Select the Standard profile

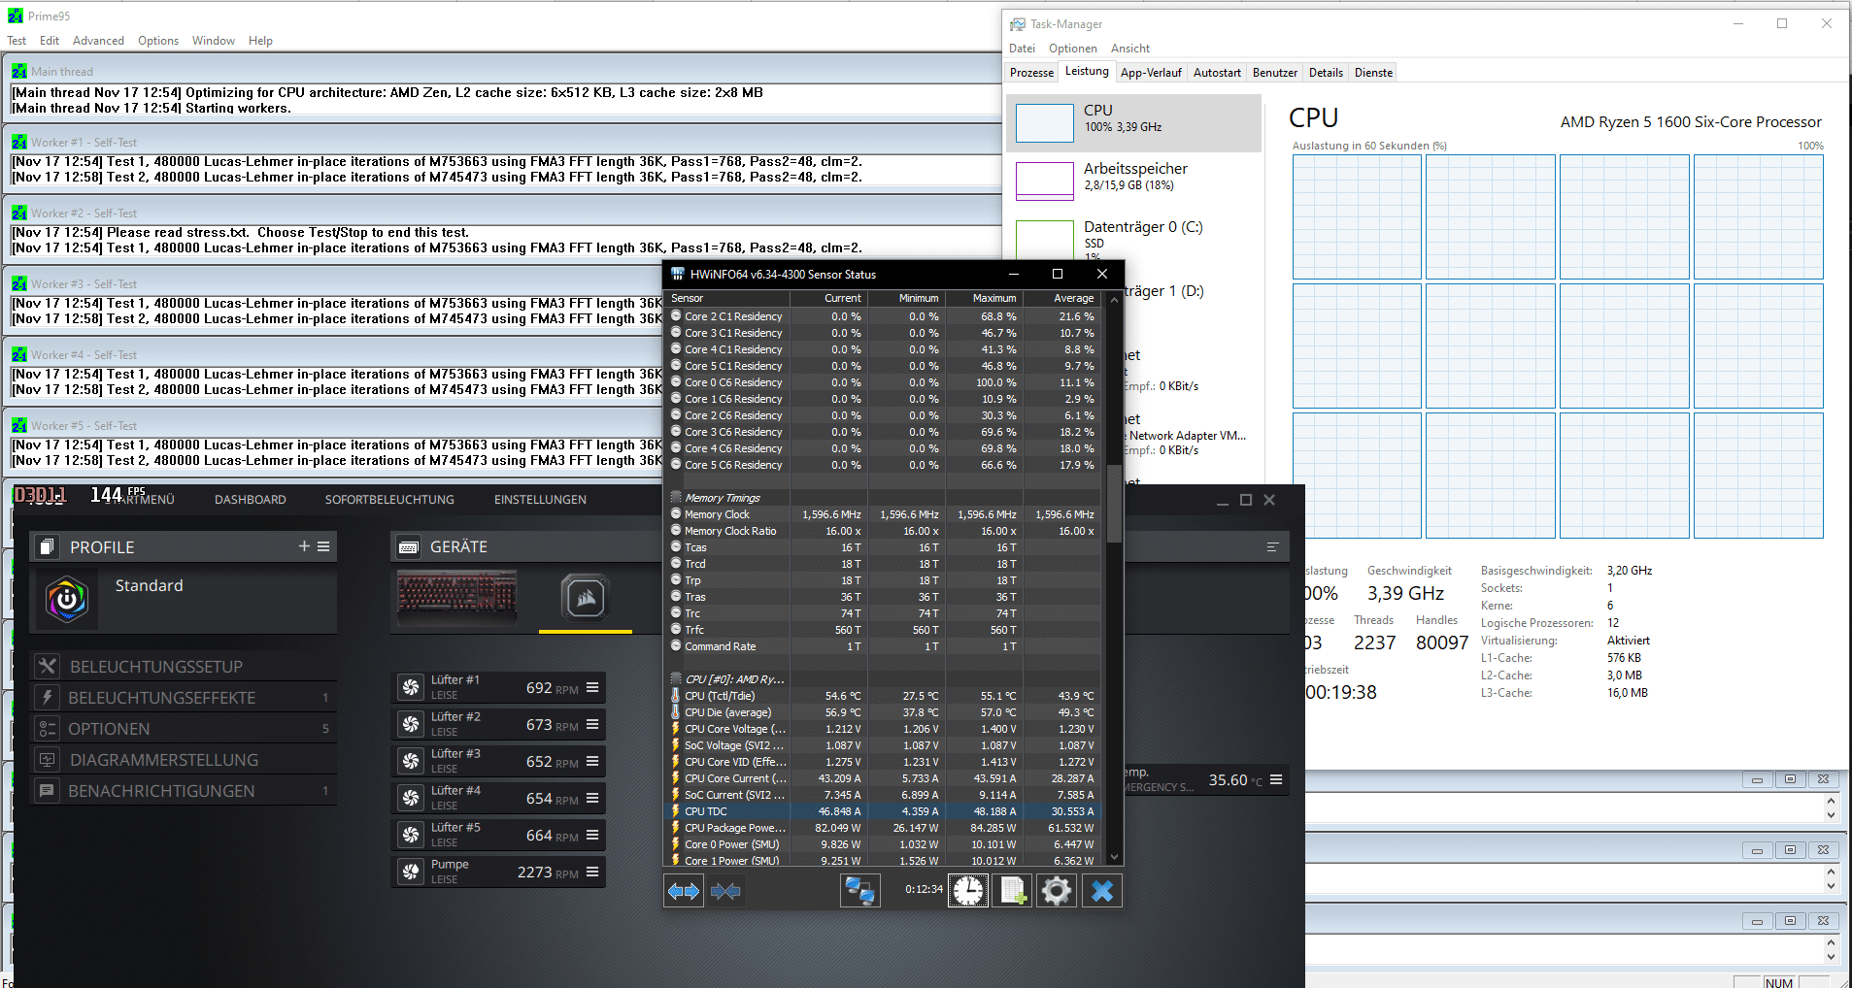[149, 586]
